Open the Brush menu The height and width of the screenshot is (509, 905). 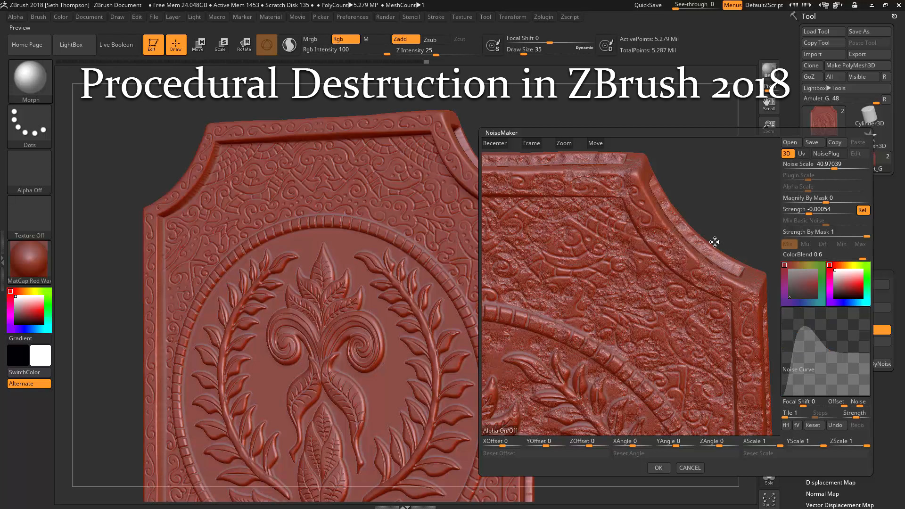(38, 17)
